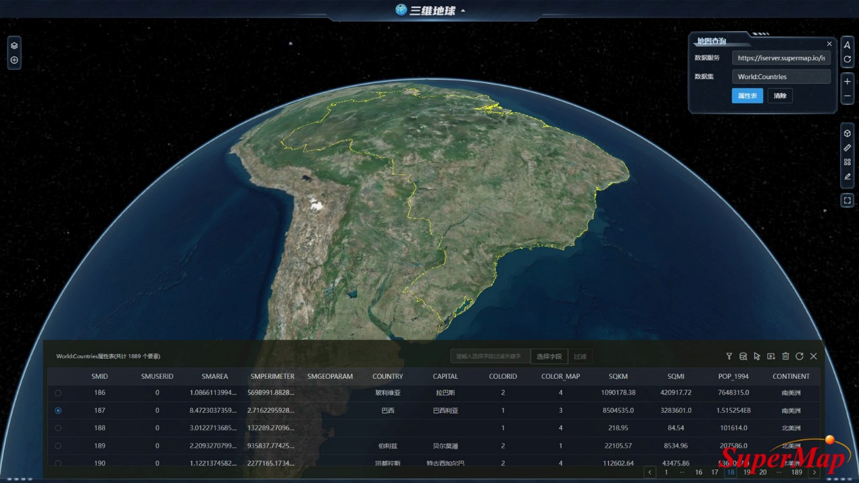Click the SMAREA column header
Screen dimensions: 859x483
pos(215,376)
